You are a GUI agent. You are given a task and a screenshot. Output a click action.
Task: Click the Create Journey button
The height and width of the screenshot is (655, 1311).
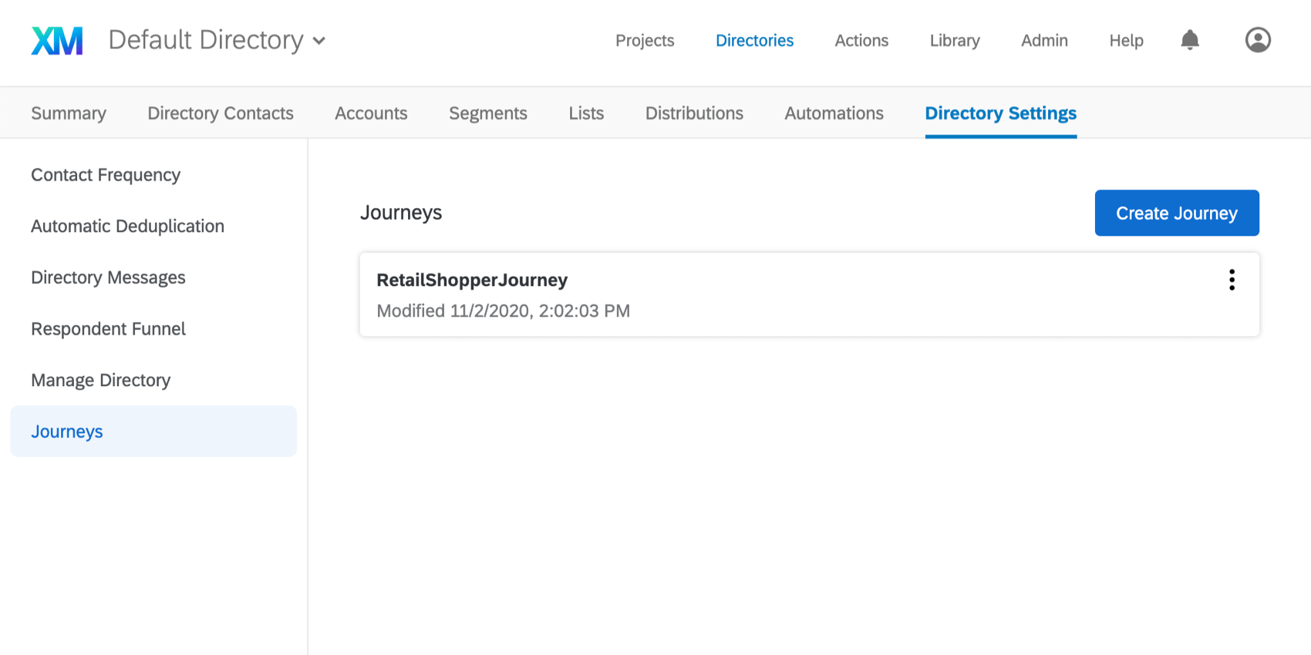[x=1177, y=213]
